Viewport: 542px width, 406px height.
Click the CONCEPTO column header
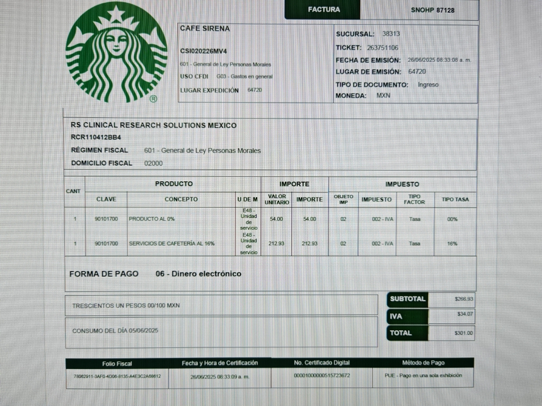pos(181,199)
